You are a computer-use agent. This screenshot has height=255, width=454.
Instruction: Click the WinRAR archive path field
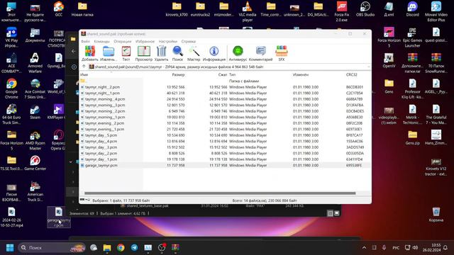[228, 67]
